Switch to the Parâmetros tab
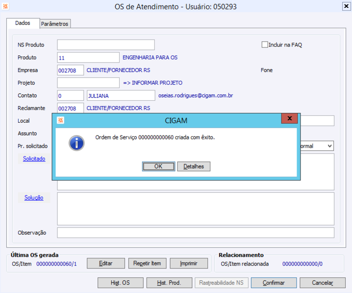The width and height of the screenshot is (352, 293). pyautogui.click(x=54, y=24)
